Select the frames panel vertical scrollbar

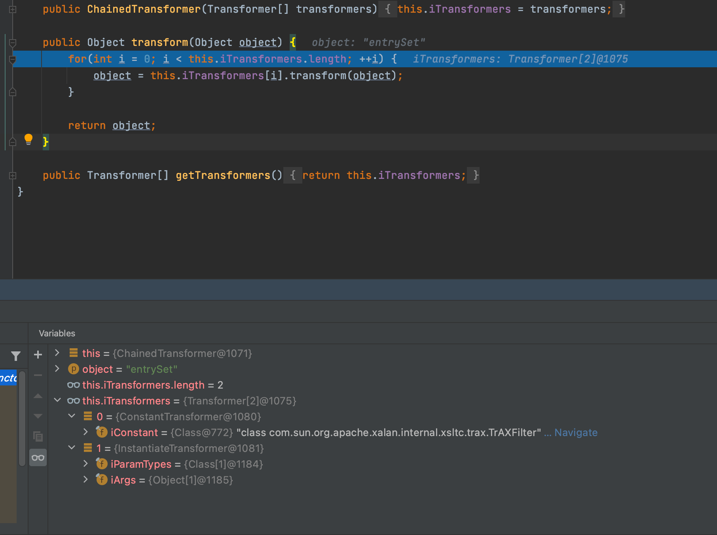click(x=22, y=419)
